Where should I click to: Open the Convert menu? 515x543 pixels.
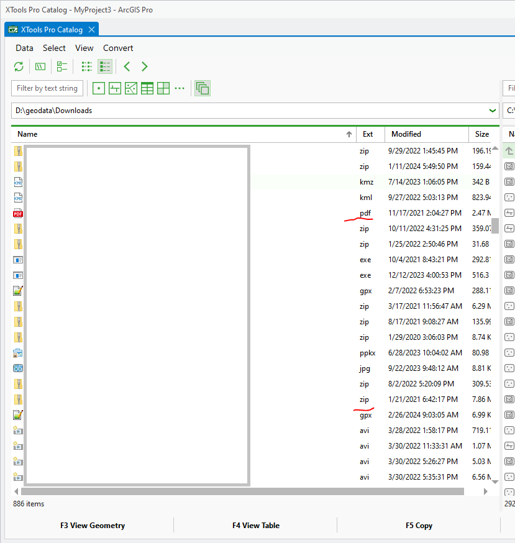117,48
